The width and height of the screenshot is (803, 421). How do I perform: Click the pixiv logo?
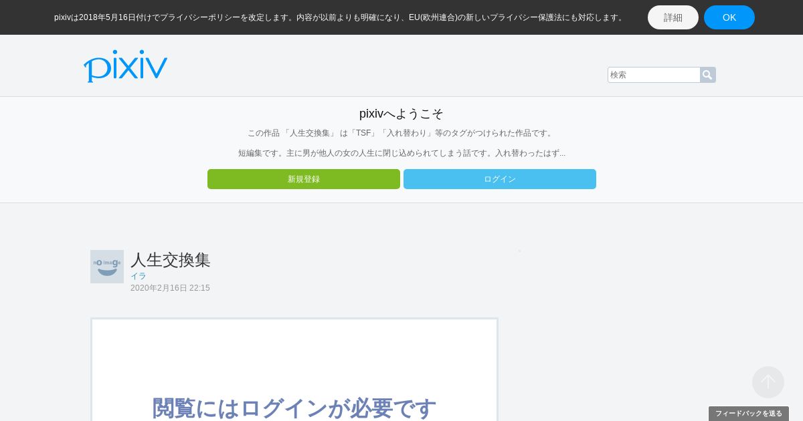pyautogui.click(x=125, y=66)
